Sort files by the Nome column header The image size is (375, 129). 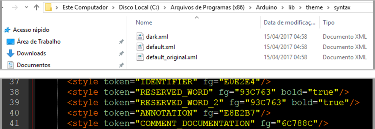tap(144, 22)
